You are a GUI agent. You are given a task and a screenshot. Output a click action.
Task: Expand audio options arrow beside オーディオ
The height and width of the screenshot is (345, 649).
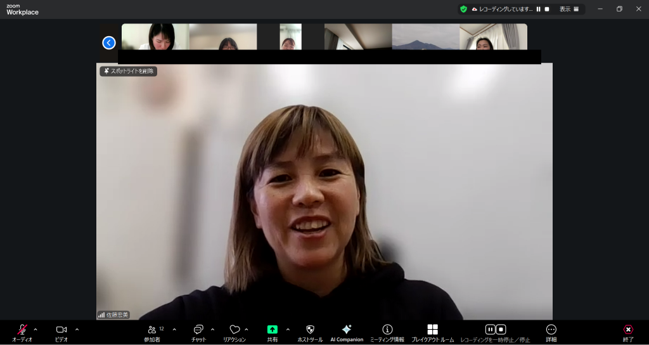(x=35, y=329)
